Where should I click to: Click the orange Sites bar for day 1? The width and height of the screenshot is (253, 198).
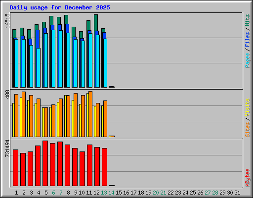[x=16, y=115]
